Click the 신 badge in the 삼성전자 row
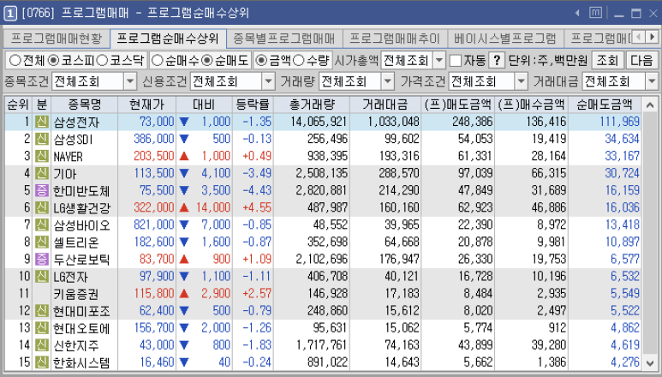The image size is (662, 377). (x=41, y=122)
